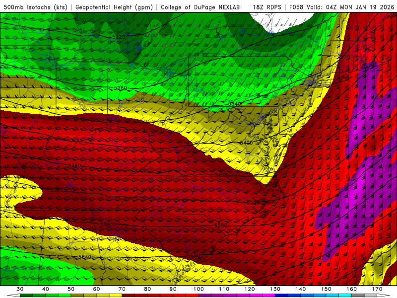397x298 pixels.
Task: Click the dark purple swatch at 100 kt
Action: pos(205,295)
